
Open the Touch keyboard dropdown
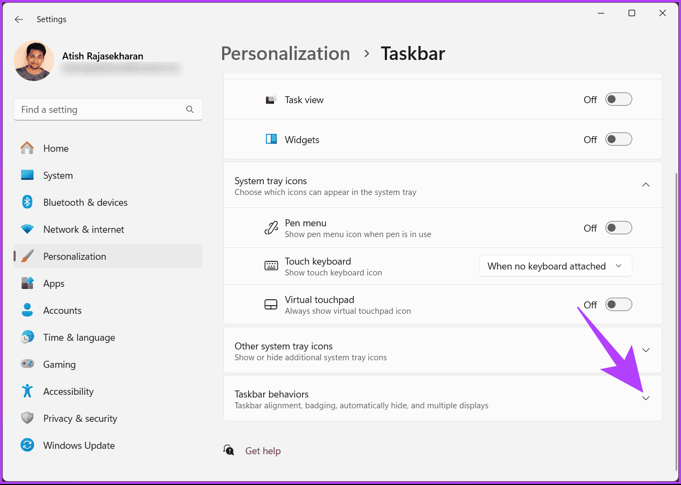click(556, 266)
